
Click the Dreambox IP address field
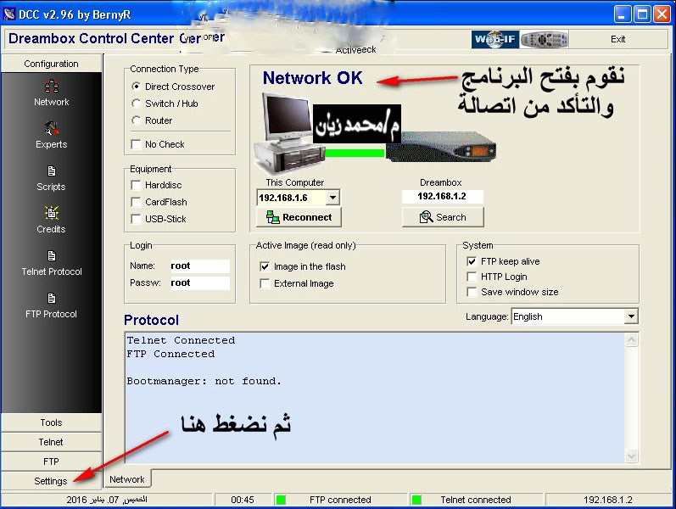442,196
